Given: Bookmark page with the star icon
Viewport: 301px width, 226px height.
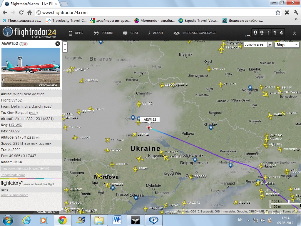Looking at the screenshot, I should click(277, 12).
